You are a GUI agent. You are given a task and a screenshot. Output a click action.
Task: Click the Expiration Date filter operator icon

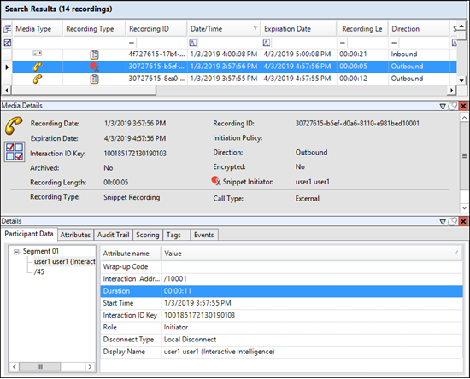click(x=267, y=43)
